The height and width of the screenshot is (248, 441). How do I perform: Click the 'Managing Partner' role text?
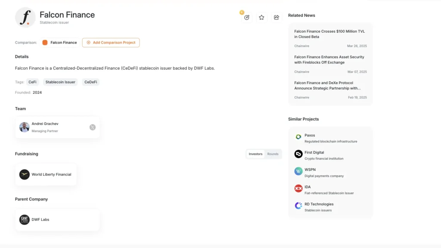click(x=45, y=131)
